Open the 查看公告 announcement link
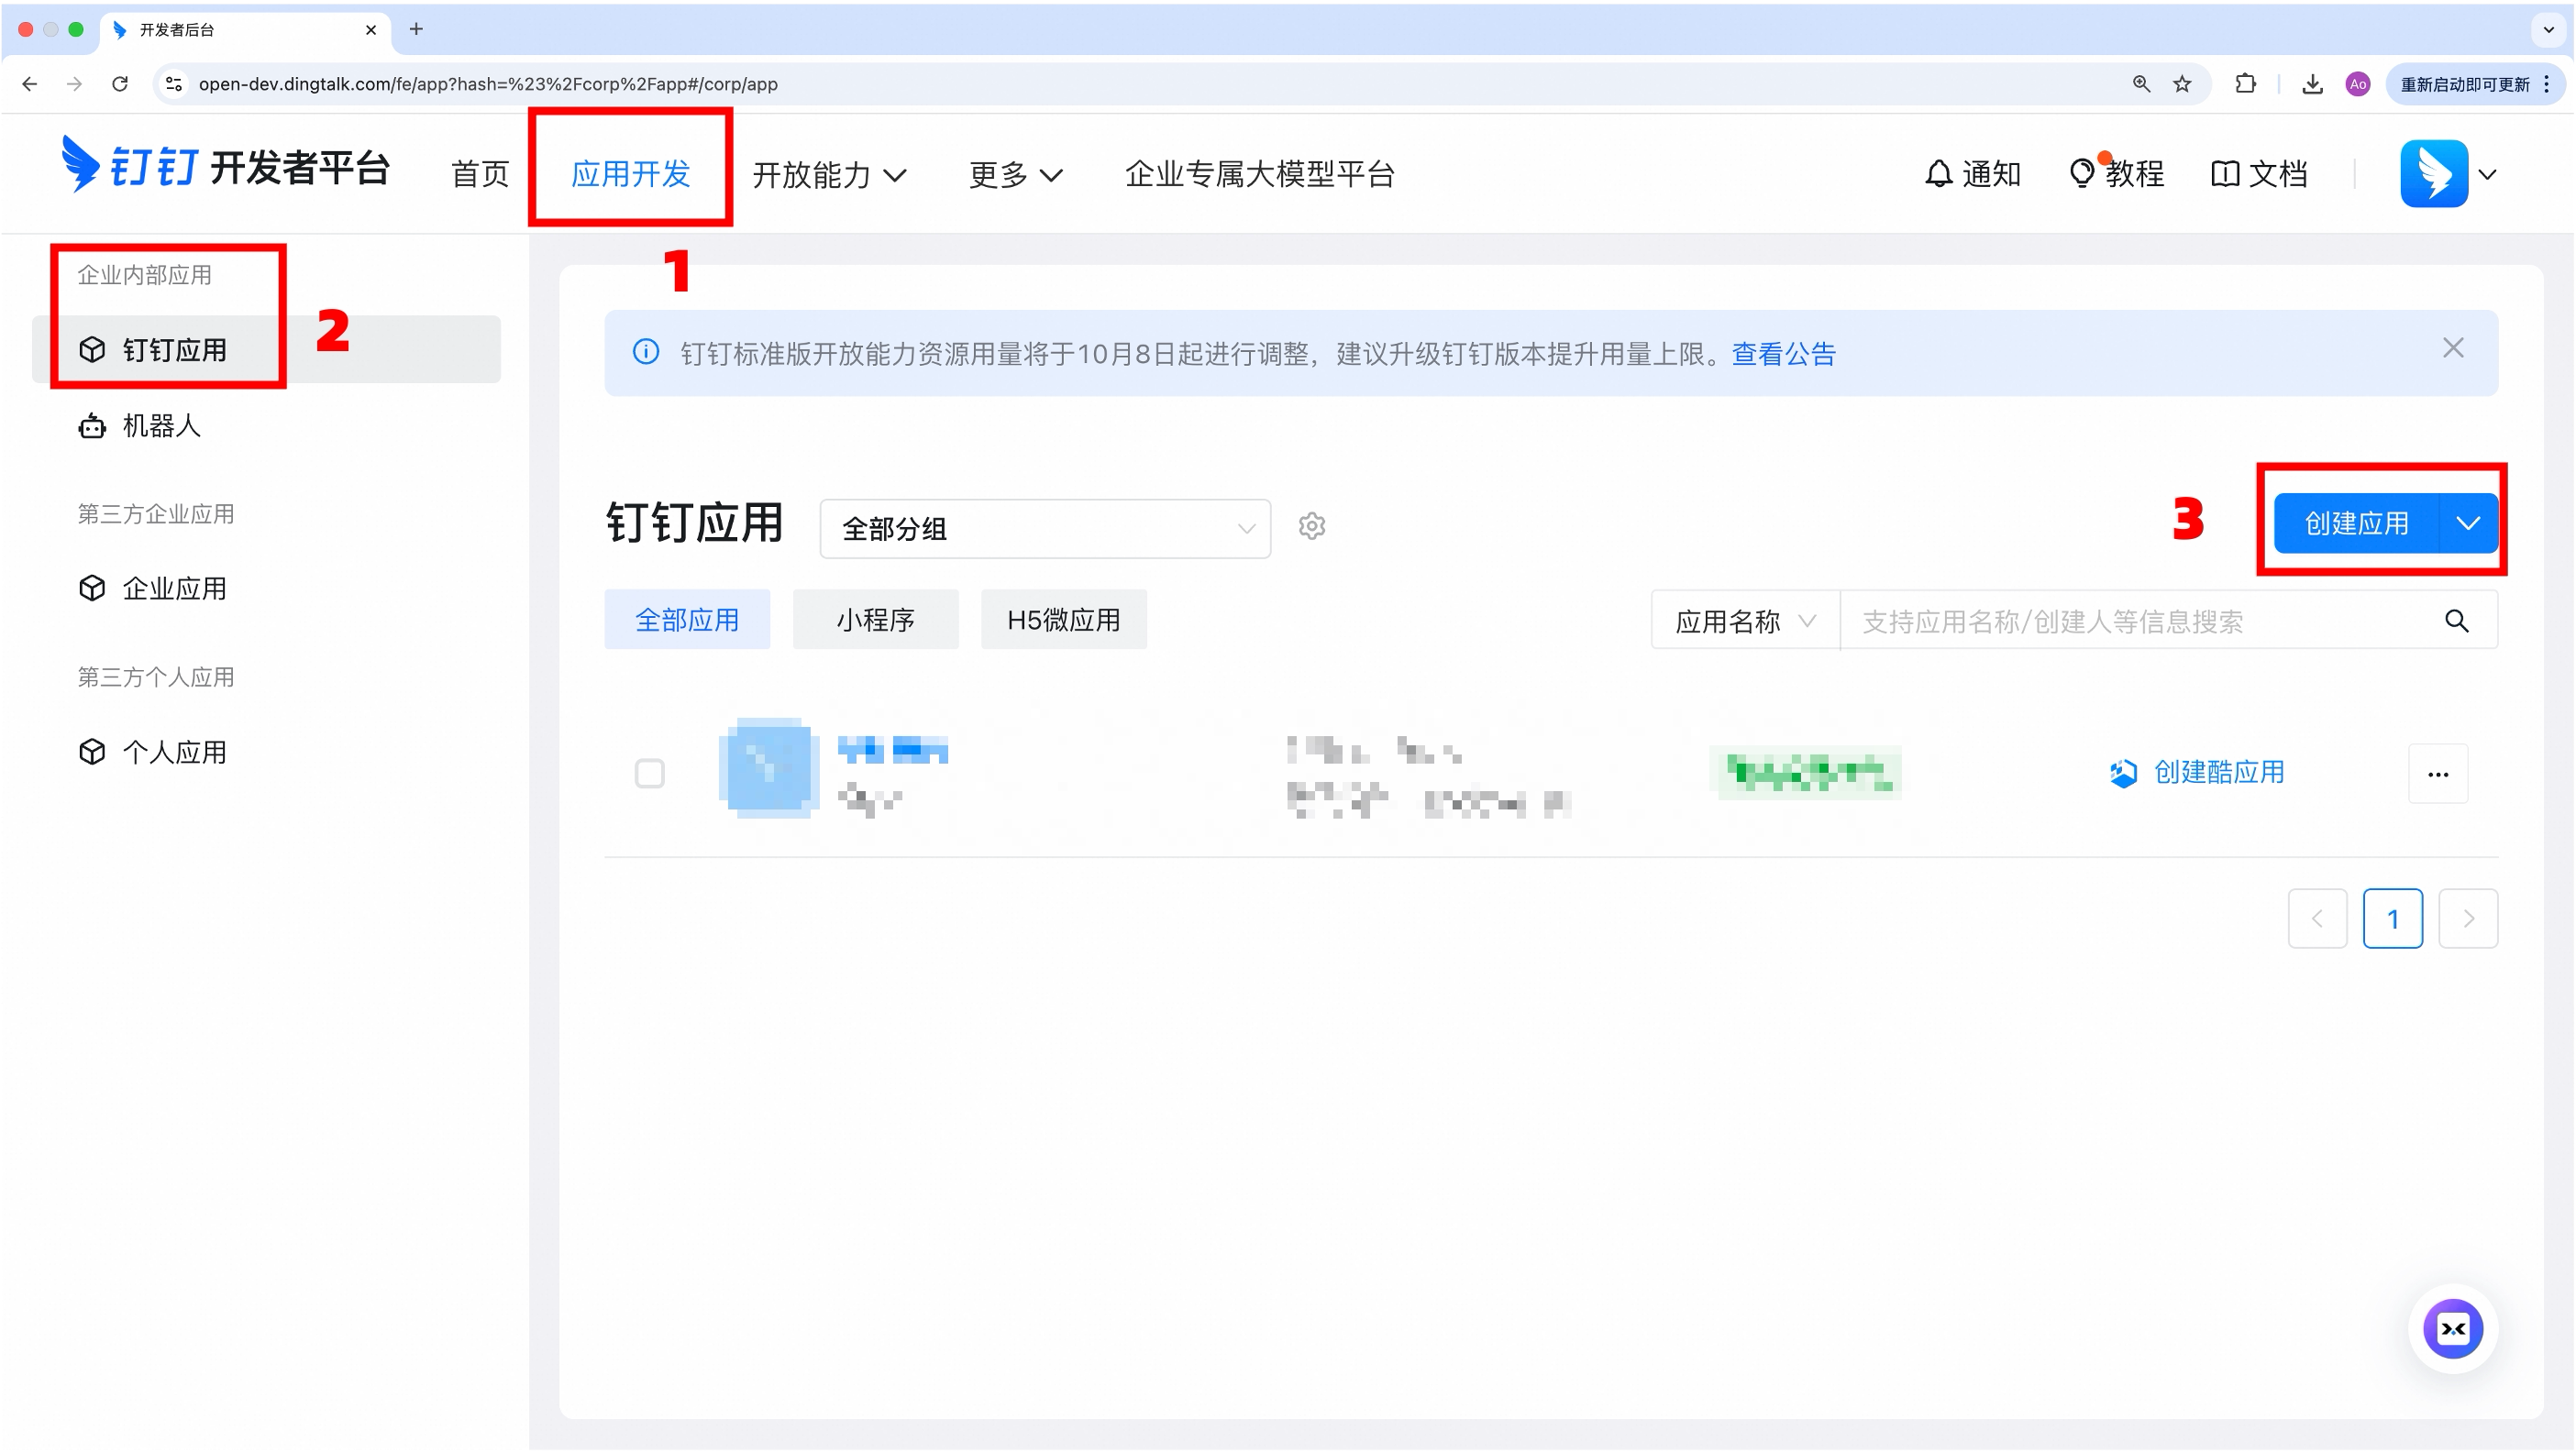Image resolution: width=2576 pixels, height=1453 pixels. click(1784, 353)
